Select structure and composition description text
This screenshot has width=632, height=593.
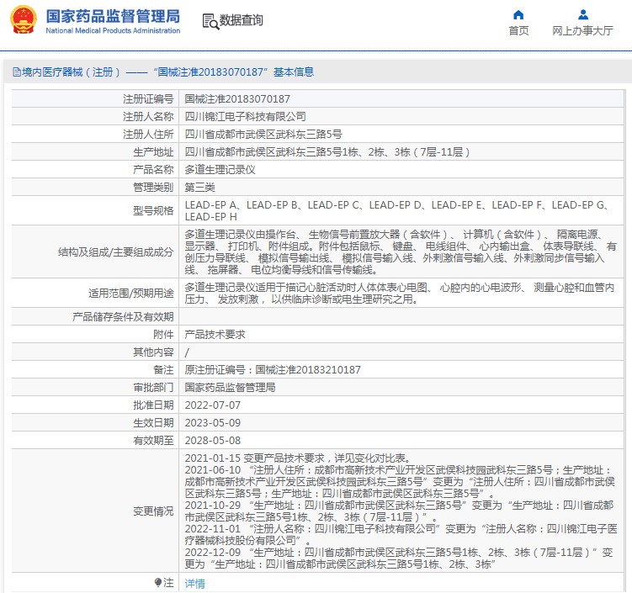(x=401, y=252)
